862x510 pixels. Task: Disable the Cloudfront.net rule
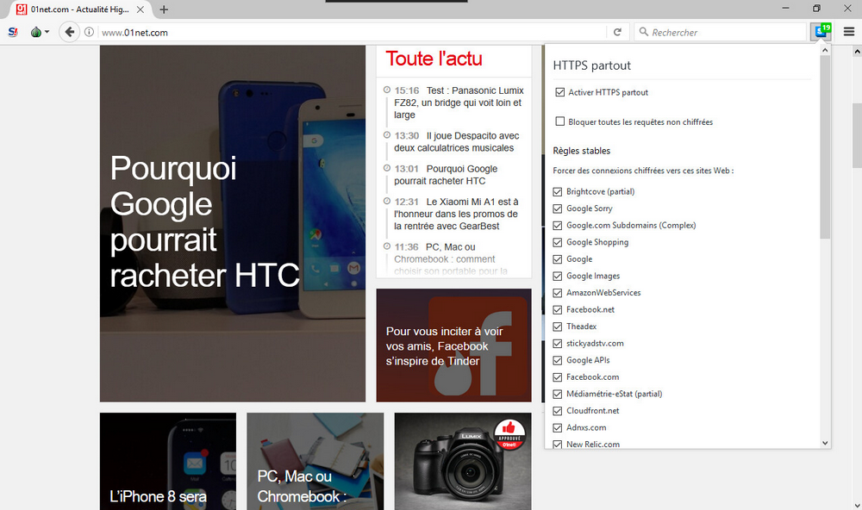click(x=558, y=411)
